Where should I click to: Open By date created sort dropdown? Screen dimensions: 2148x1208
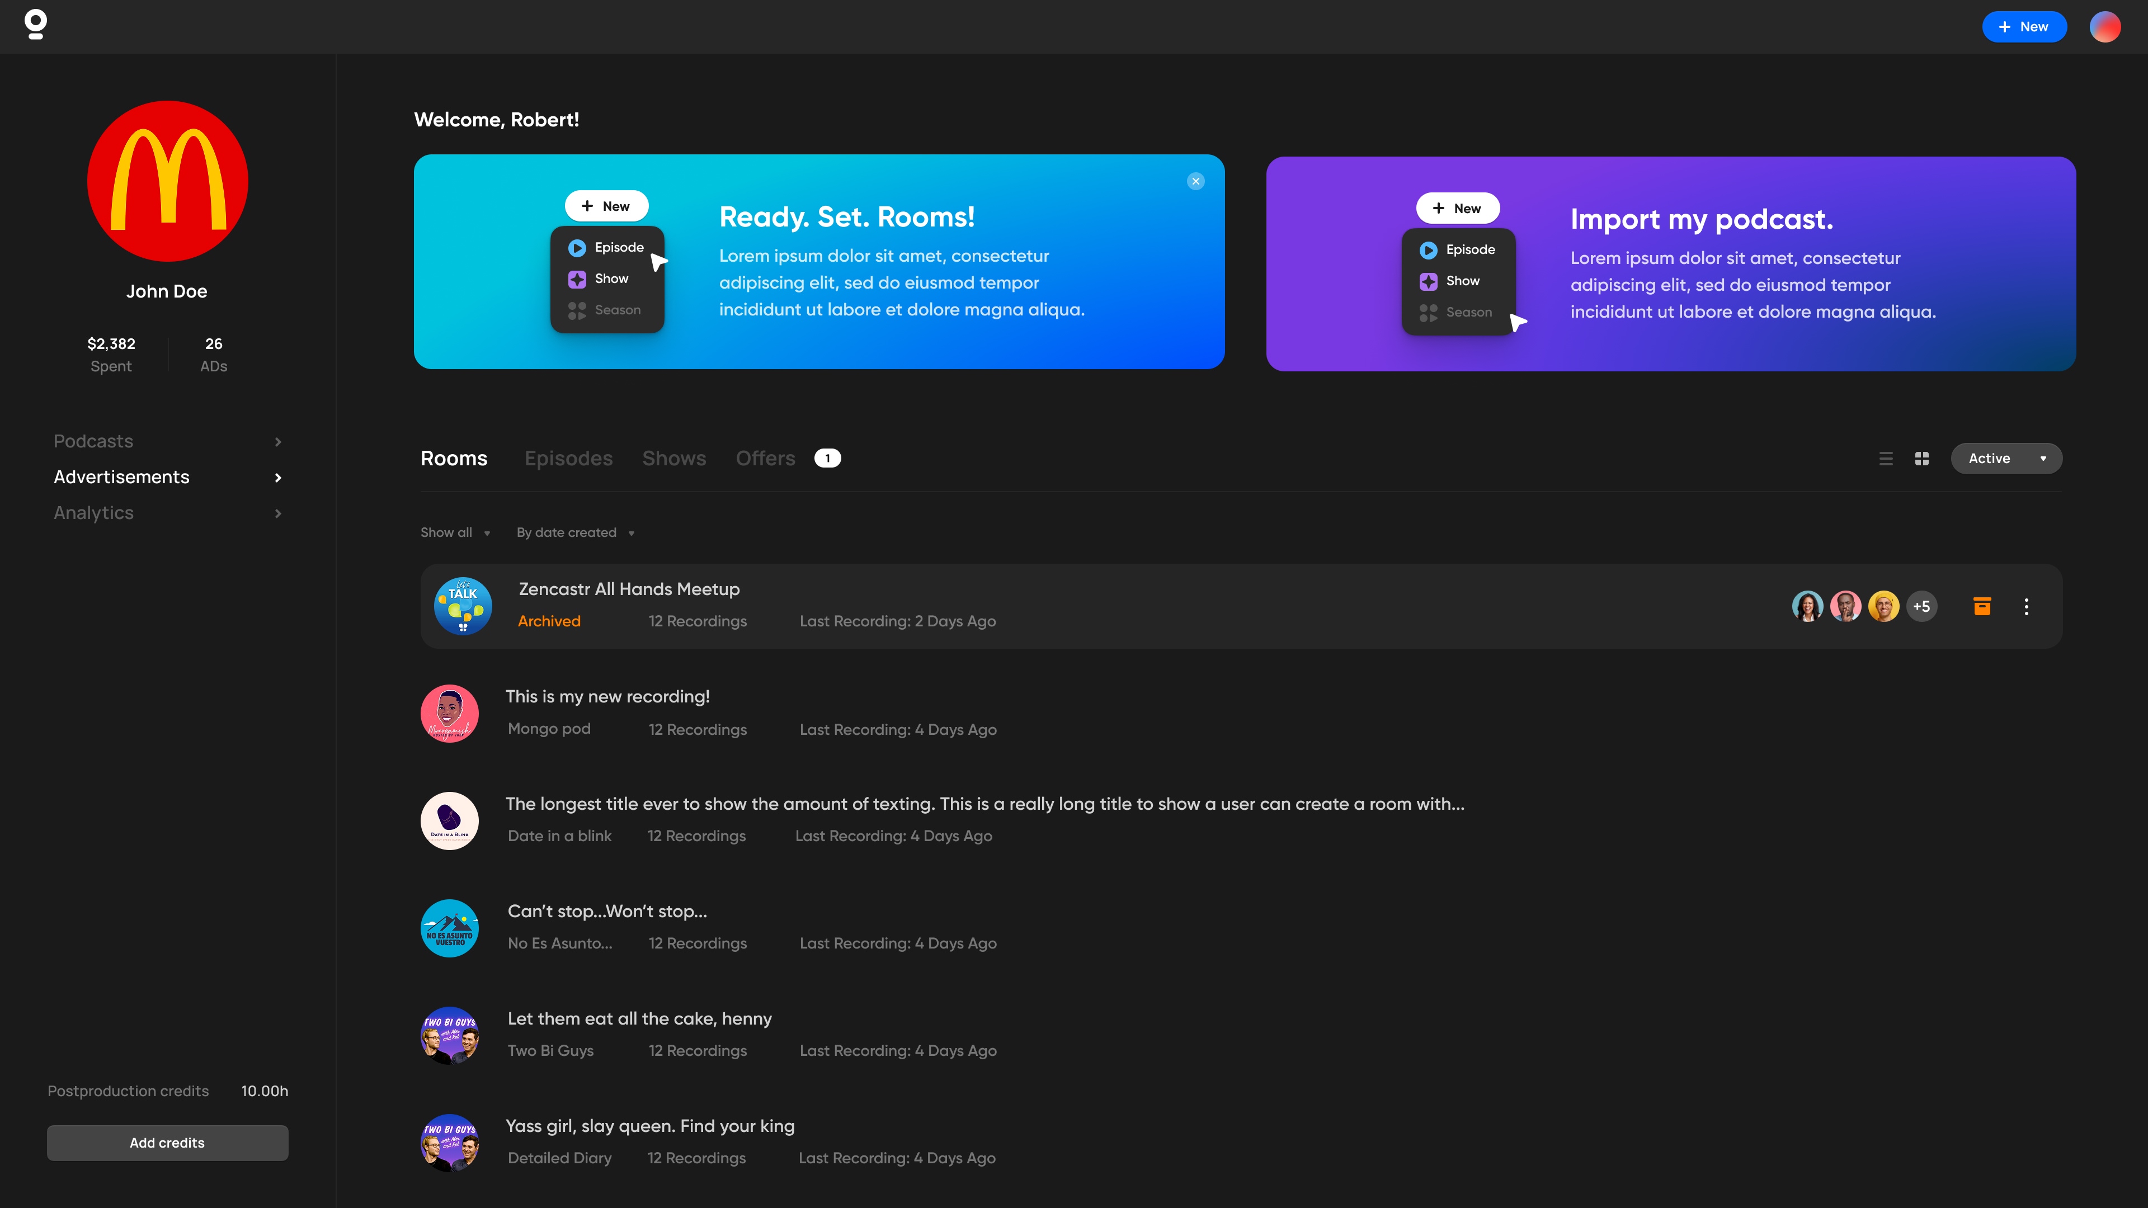pyautogui.click(x=576, y=533)
